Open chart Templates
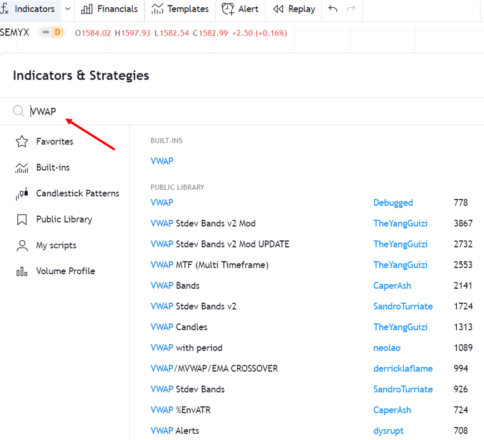 [180, 9]
